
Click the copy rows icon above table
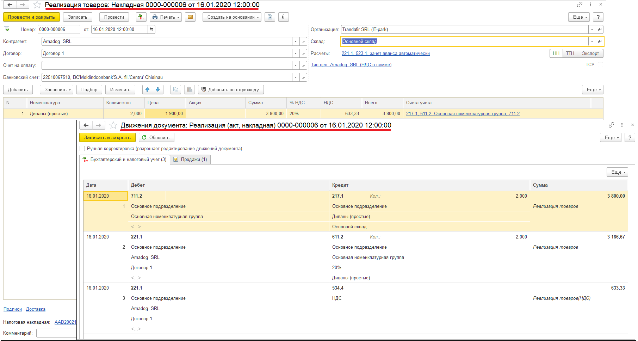(176, 90)
